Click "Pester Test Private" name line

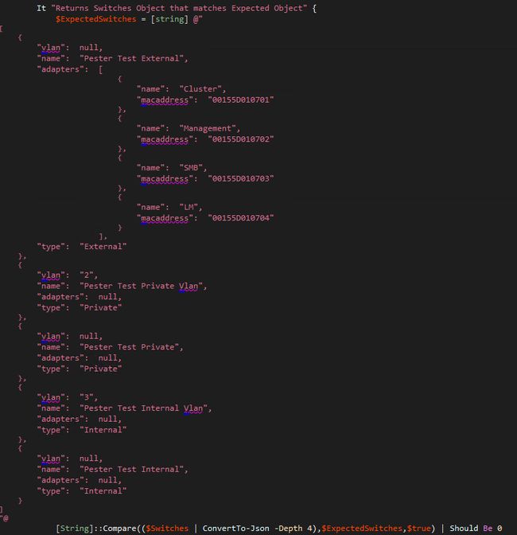(x=110, y=347)
